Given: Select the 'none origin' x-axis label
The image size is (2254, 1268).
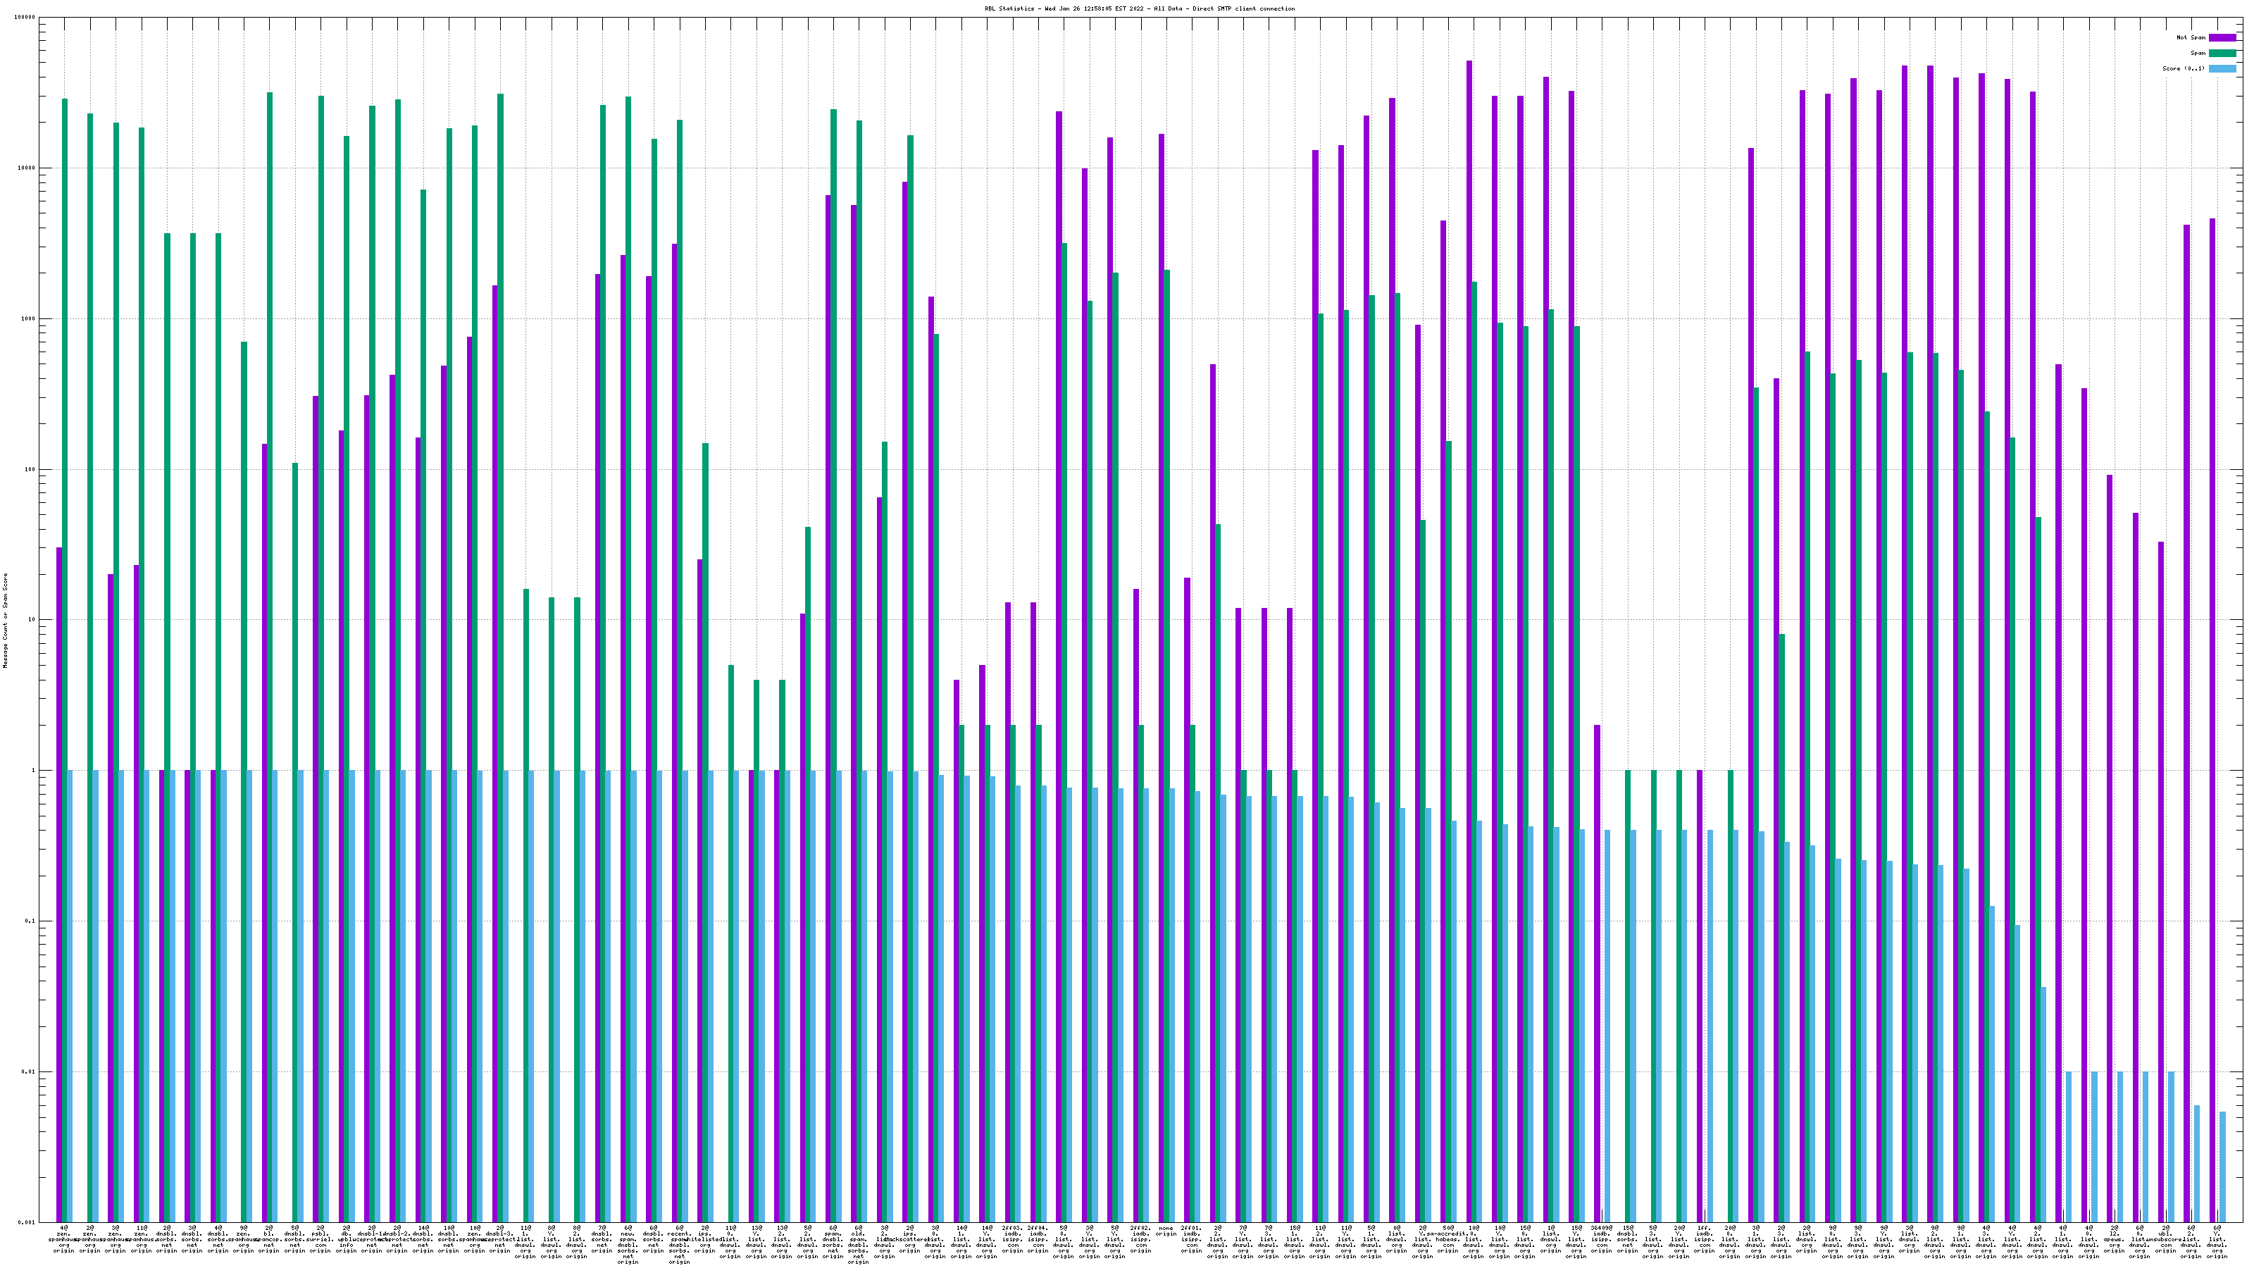Looking at the screenshot, I should [x=1166, y=1231].
